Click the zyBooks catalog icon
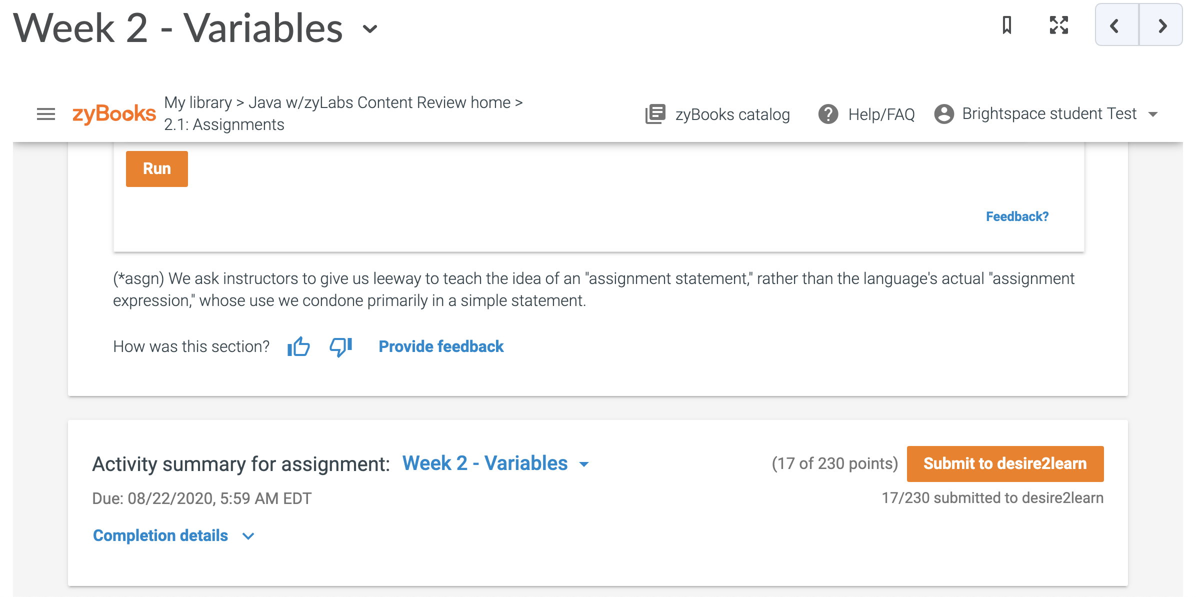The height and width of the screenshot is (597, 1197). pos(655,114)
